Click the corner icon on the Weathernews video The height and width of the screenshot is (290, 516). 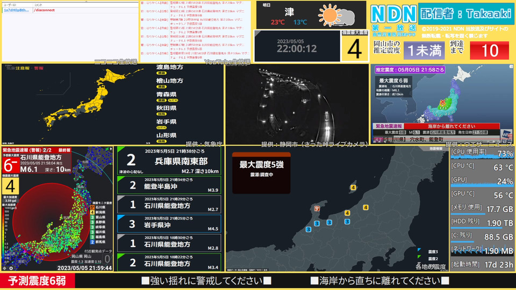click(511, 67)
